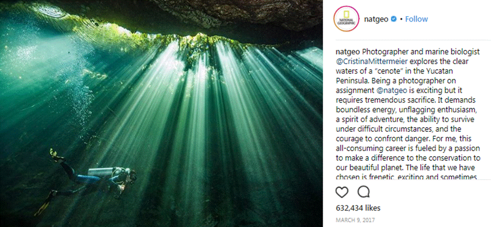The image size is (491, 227).
Task: Open natgeo username in the post header
Action: [x=376, y=19]
